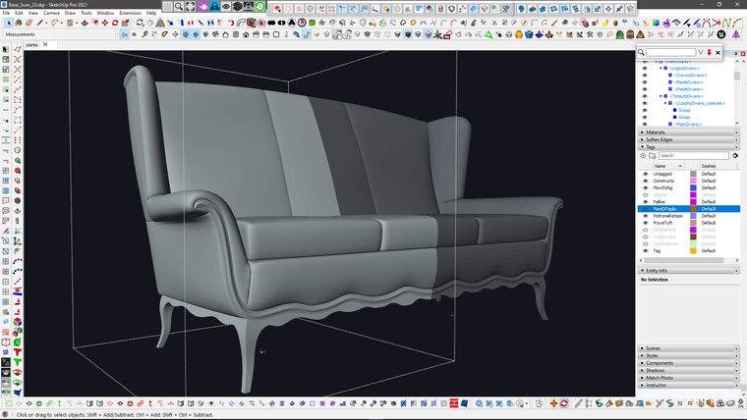This screenshot has height=420, width=747.
Task: Select the PianiDiTaglio tag row
Action: (x=668, y=209)
